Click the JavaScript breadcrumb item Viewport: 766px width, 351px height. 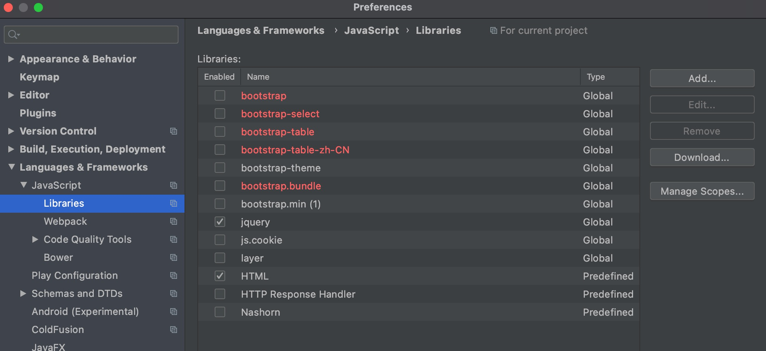pos(371,30)
